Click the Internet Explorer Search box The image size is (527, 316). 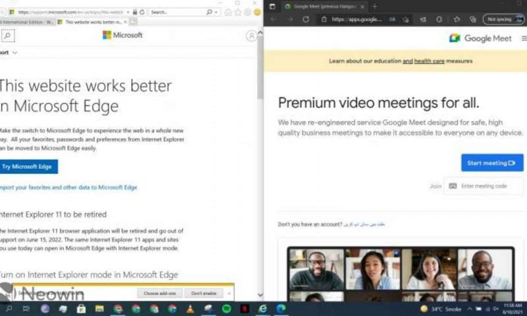[177, 12]
